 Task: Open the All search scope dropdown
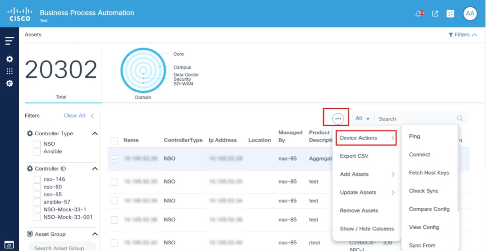click(362, 118)
